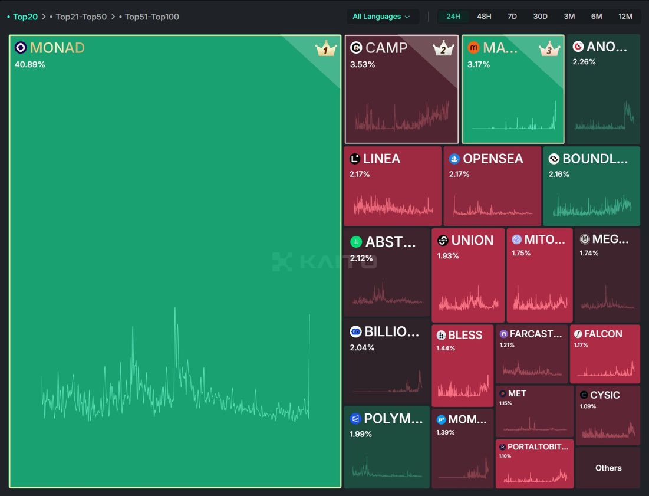
Task: Click the CAMP project logo icon
Action: 356,48
